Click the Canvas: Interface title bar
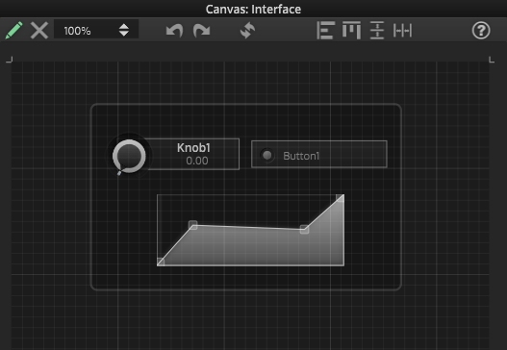This screenshot has height=350, width=507. coord(254,9)
